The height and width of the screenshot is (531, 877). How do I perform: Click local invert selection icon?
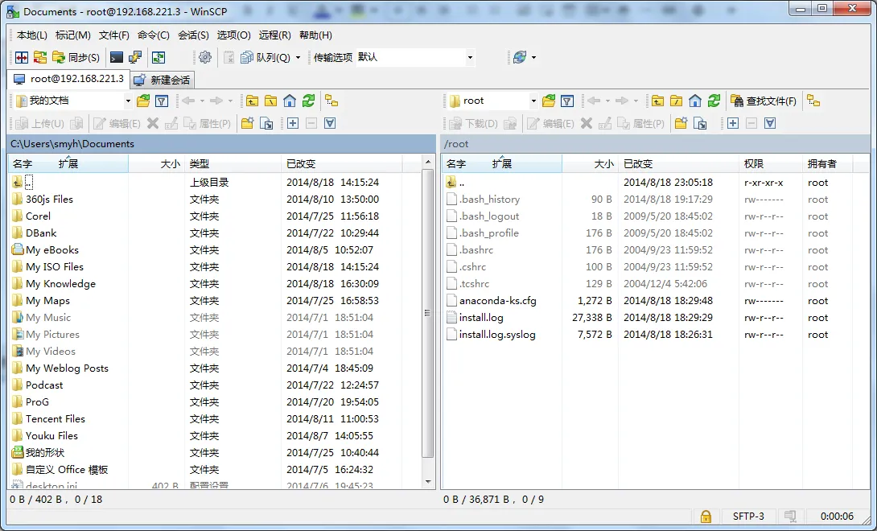pyautogui.click(x=330, y=123)
